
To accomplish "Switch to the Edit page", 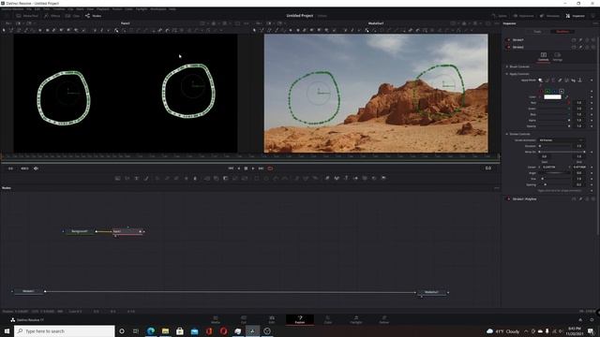I will 272,320.
